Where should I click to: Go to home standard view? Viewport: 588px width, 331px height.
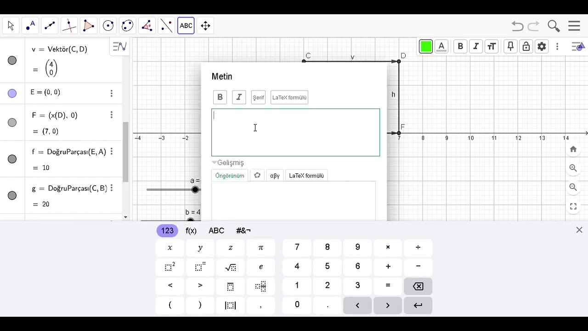click(x=573, y=149)
